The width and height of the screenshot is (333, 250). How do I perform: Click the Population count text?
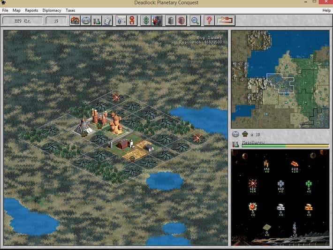(200, 42)
